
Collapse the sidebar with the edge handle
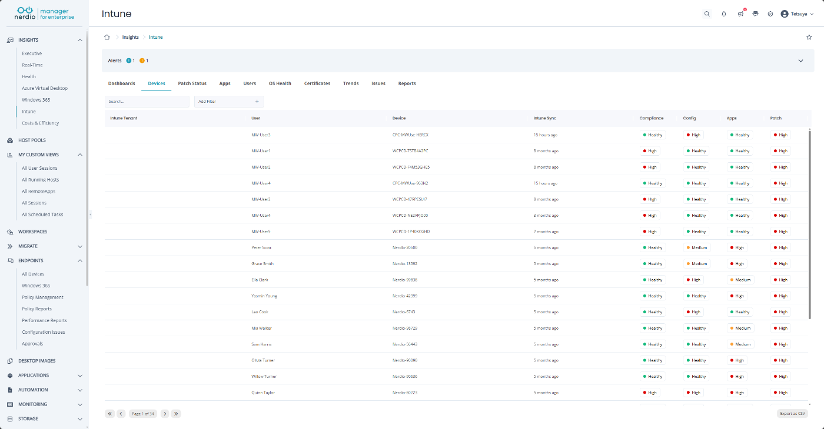(90, 214)
